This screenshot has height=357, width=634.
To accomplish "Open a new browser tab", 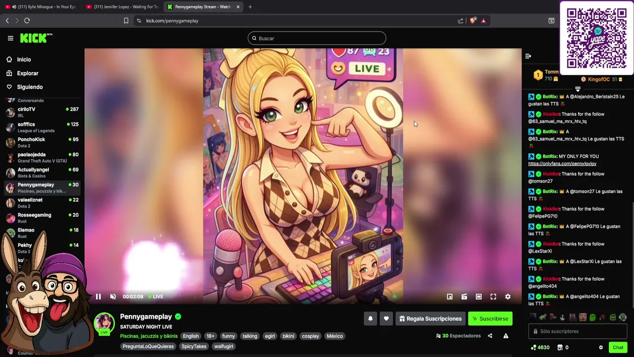I will pos(250,6).
